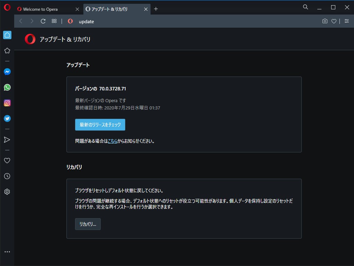354x266 pixels.
Task: Go to Speed Dial with the home icon
Action: [7, 35]
